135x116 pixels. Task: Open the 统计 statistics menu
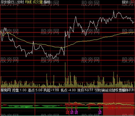pos(125,2)
